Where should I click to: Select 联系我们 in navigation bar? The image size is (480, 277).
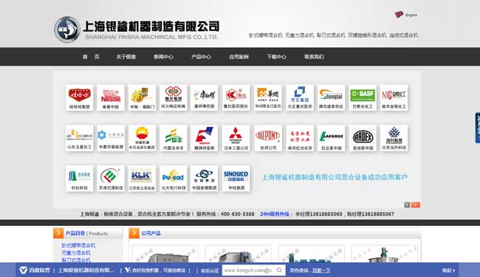click(314, 57)
